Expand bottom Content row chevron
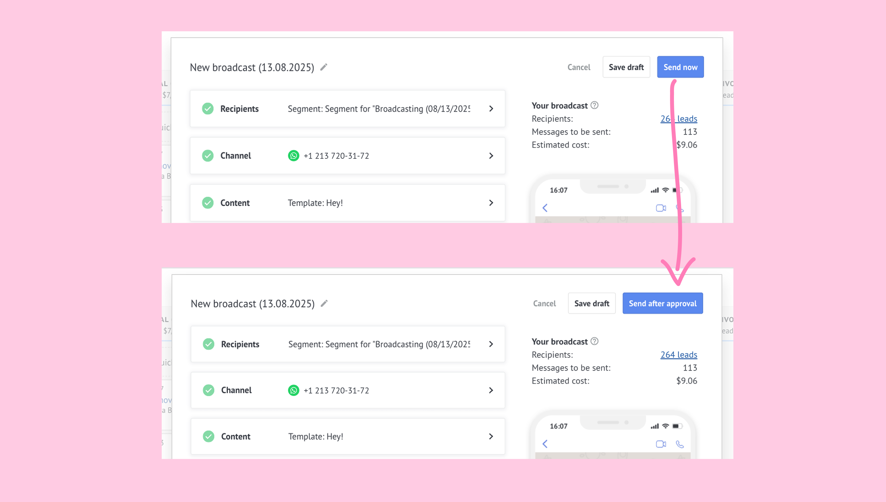This screenshot has width=886, height=502. pyautogui.click(x=491, y=436)
